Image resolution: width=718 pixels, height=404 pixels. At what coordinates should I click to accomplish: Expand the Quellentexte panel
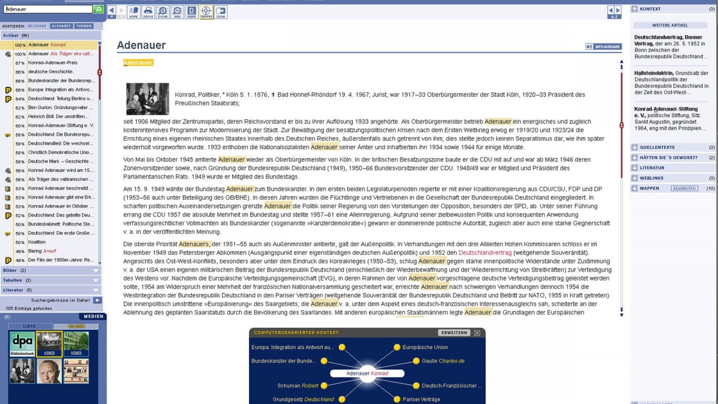pyautogui.click(x=635, y=147)
